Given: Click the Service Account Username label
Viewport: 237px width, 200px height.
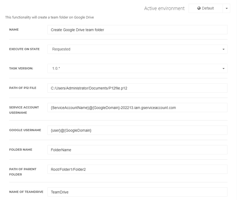Looking at the screenshot, I should pyautogui.click(x=24, y=110).
